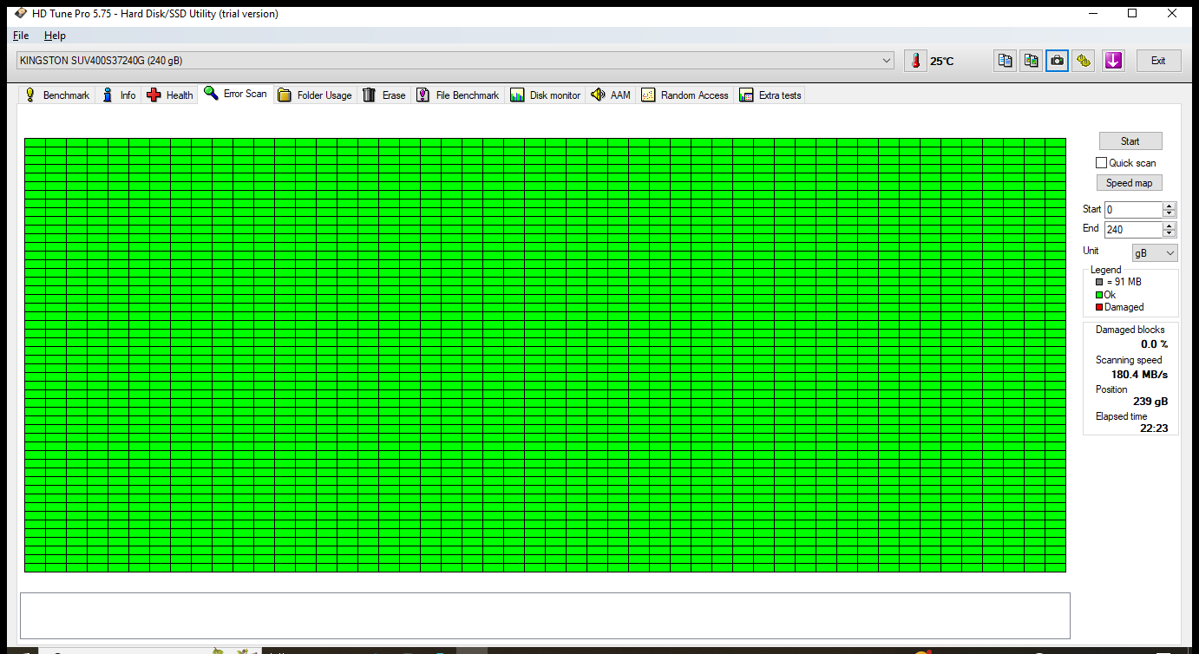Close the HD Tune Pro window
Viewport: 1199px width, 654px height.
[1171, 13]
